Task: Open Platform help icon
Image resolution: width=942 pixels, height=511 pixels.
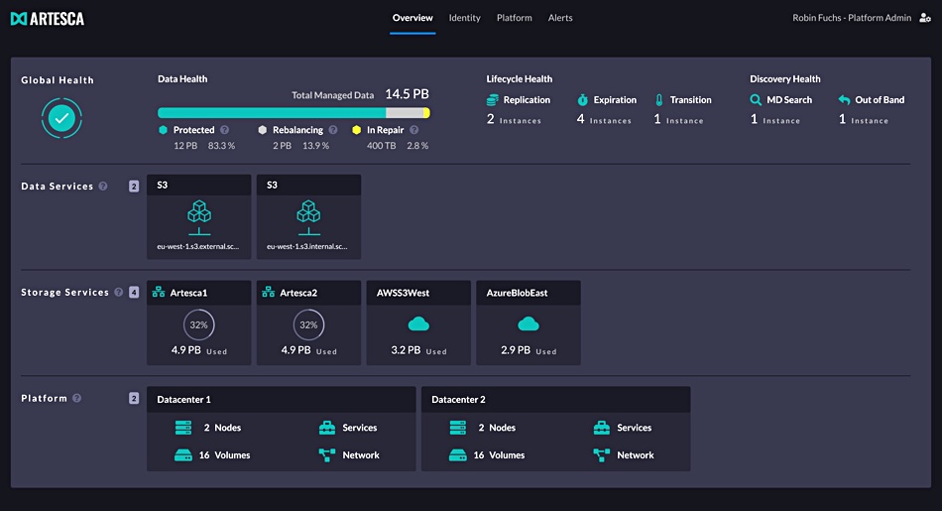Action: pyautogui.click(x=77, y=398)
